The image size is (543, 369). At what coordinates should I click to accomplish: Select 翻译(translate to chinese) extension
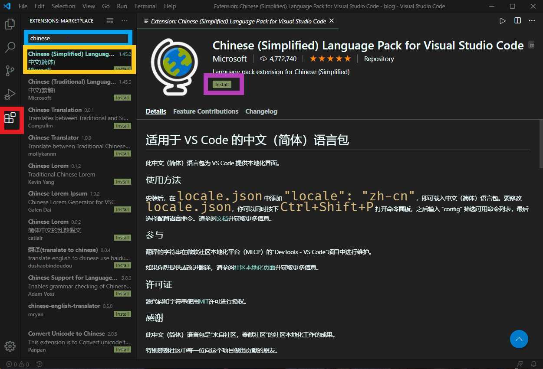click(x=79, y=258)
